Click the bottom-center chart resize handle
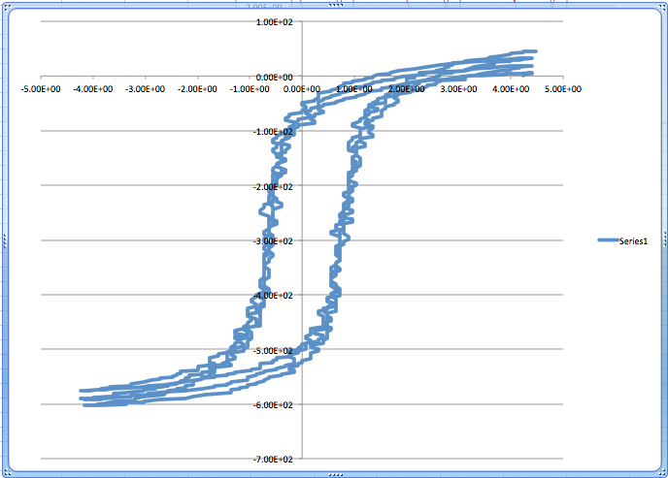 tap(335, 474)
